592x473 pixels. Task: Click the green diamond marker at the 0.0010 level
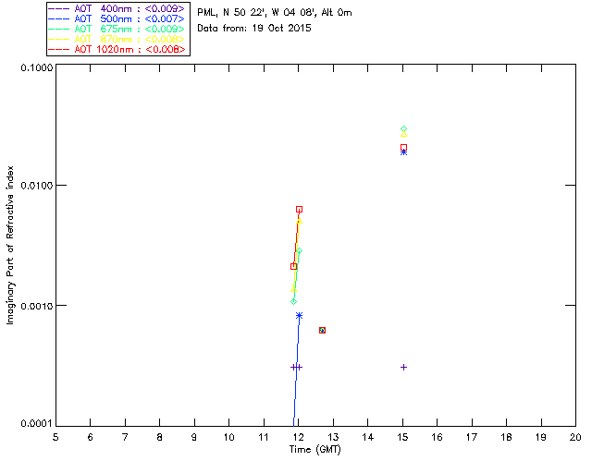click(294, 301)
